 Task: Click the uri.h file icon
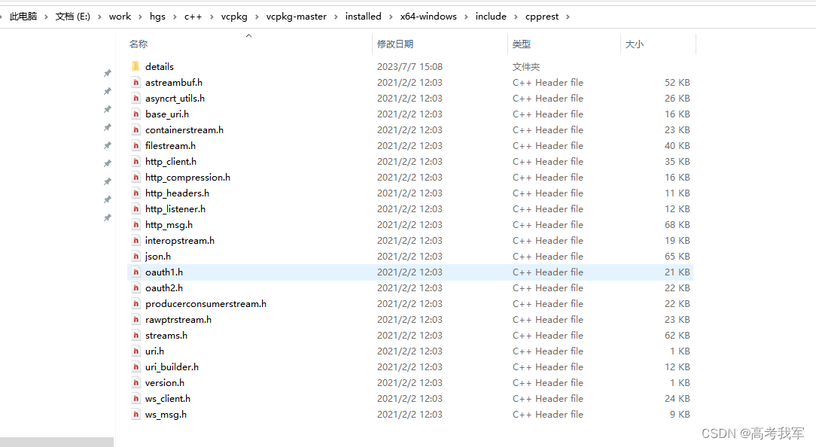coord(135,351)
